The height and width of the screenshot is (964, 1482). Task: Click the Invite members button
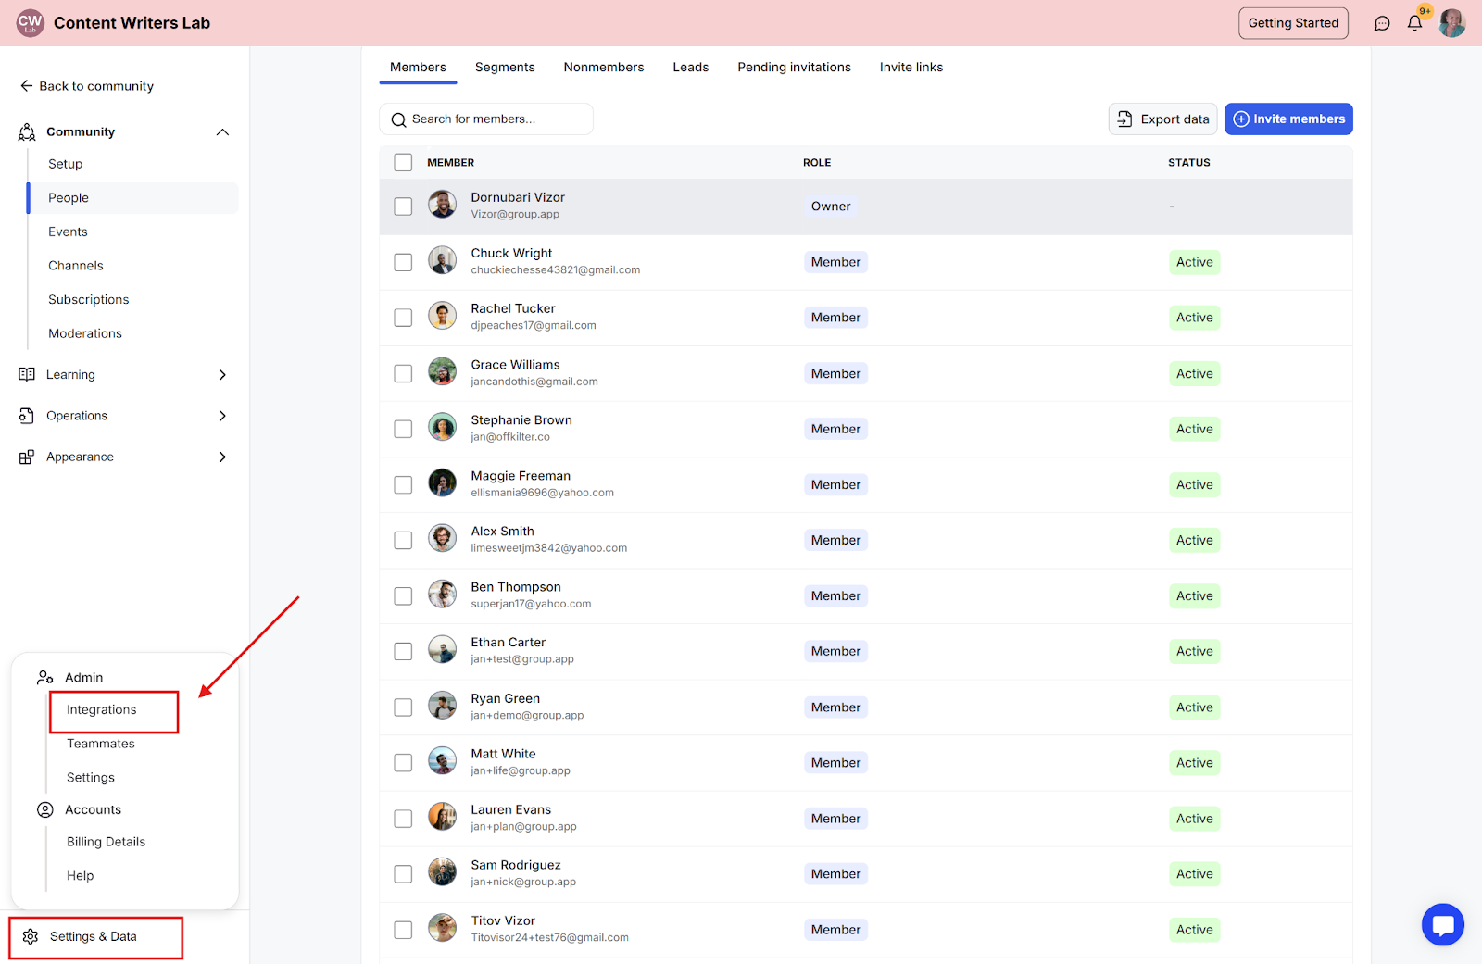(1288, 119)
